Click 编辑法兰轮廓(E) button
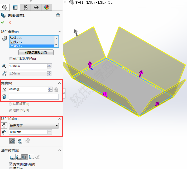Viewport: 187px width, 169px height. point(36,52)
